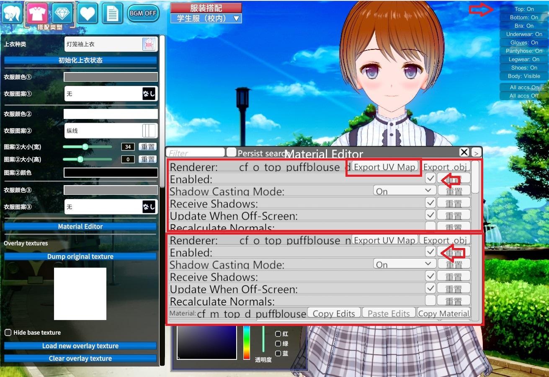Enable the Hide base texture checkbox

coord(8,333)
